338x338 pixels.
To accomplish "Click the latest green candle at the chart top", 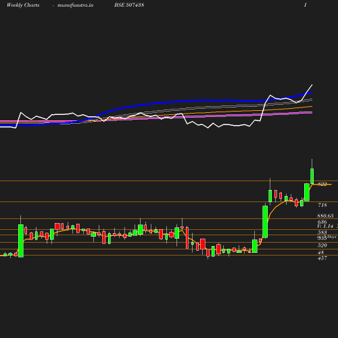I will click(312, 176).
